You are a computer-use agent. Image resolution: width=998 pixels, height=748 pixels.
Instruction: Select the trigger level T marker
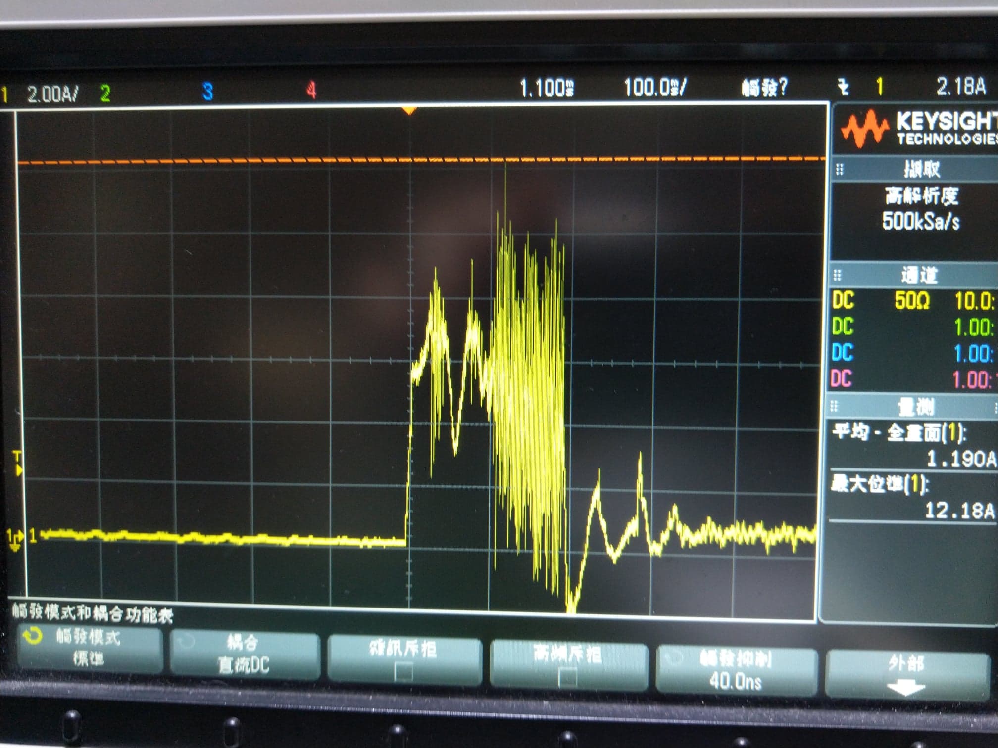(x=18, y=463)
